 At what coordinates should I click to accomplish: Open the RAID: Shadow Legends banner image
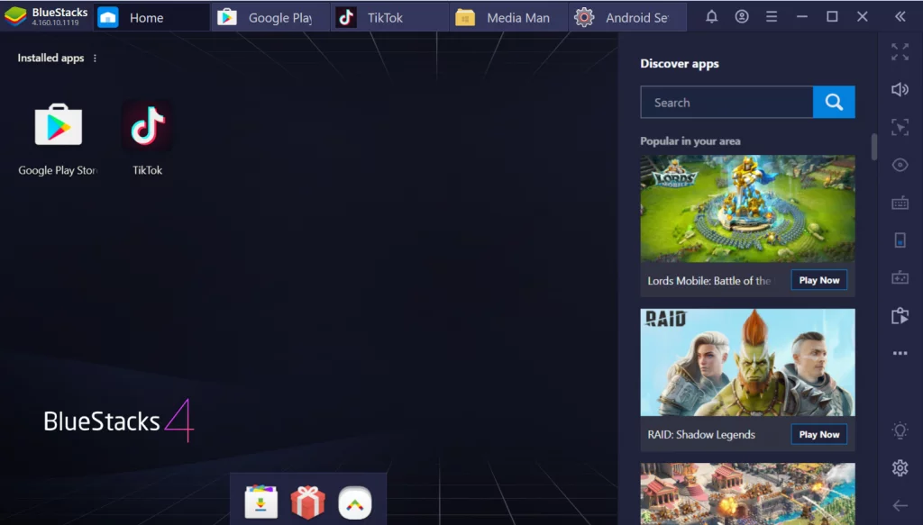coord(747,362)
